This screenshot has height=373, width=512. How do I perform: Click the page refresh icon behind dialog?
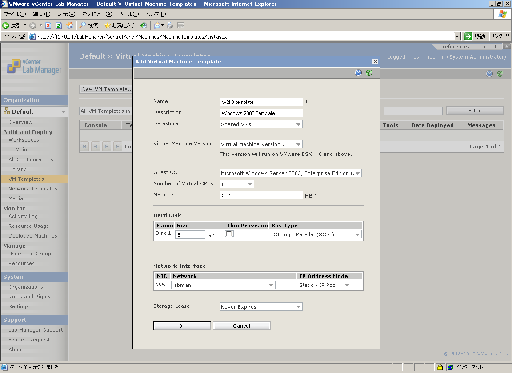(x=500, y=74)
